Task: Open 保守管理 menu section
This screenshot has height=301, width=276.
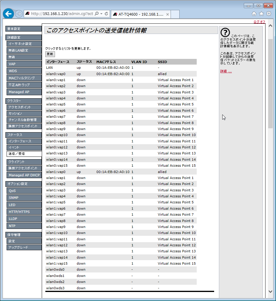Action: [x=23, y=235]
